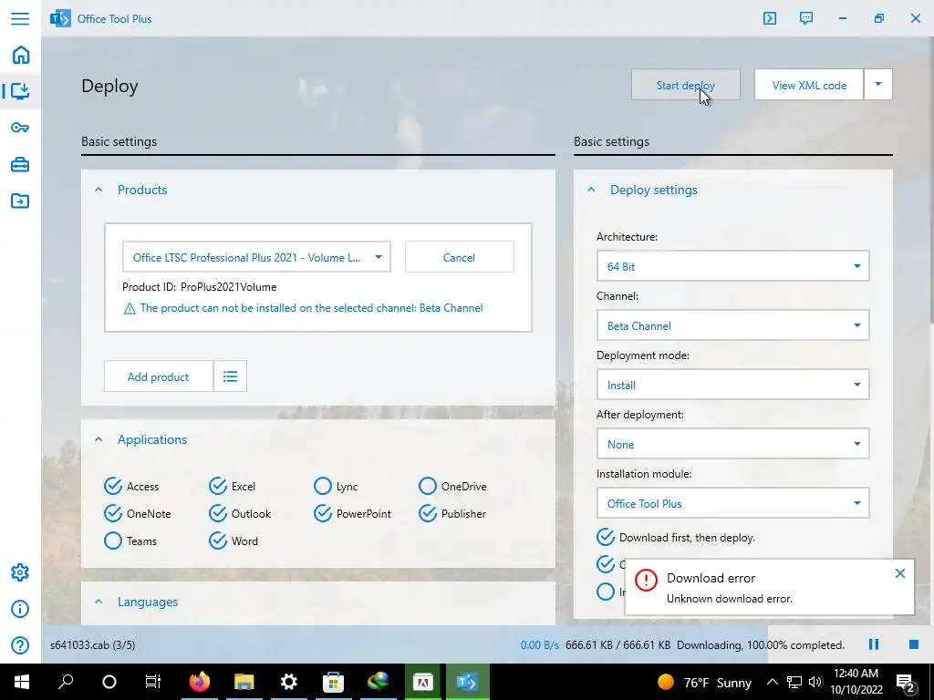The width and height of the screenshot is (934, 700).
Task: Open the Convert documents folder icon
Action: point(20,201)
